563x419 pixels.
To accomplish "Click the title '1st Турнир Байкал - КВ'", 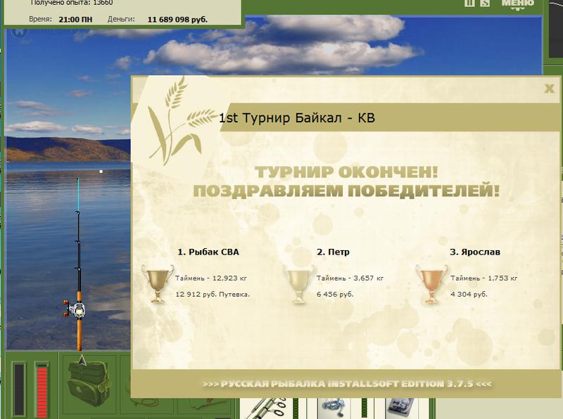I will tap(297, 117).
